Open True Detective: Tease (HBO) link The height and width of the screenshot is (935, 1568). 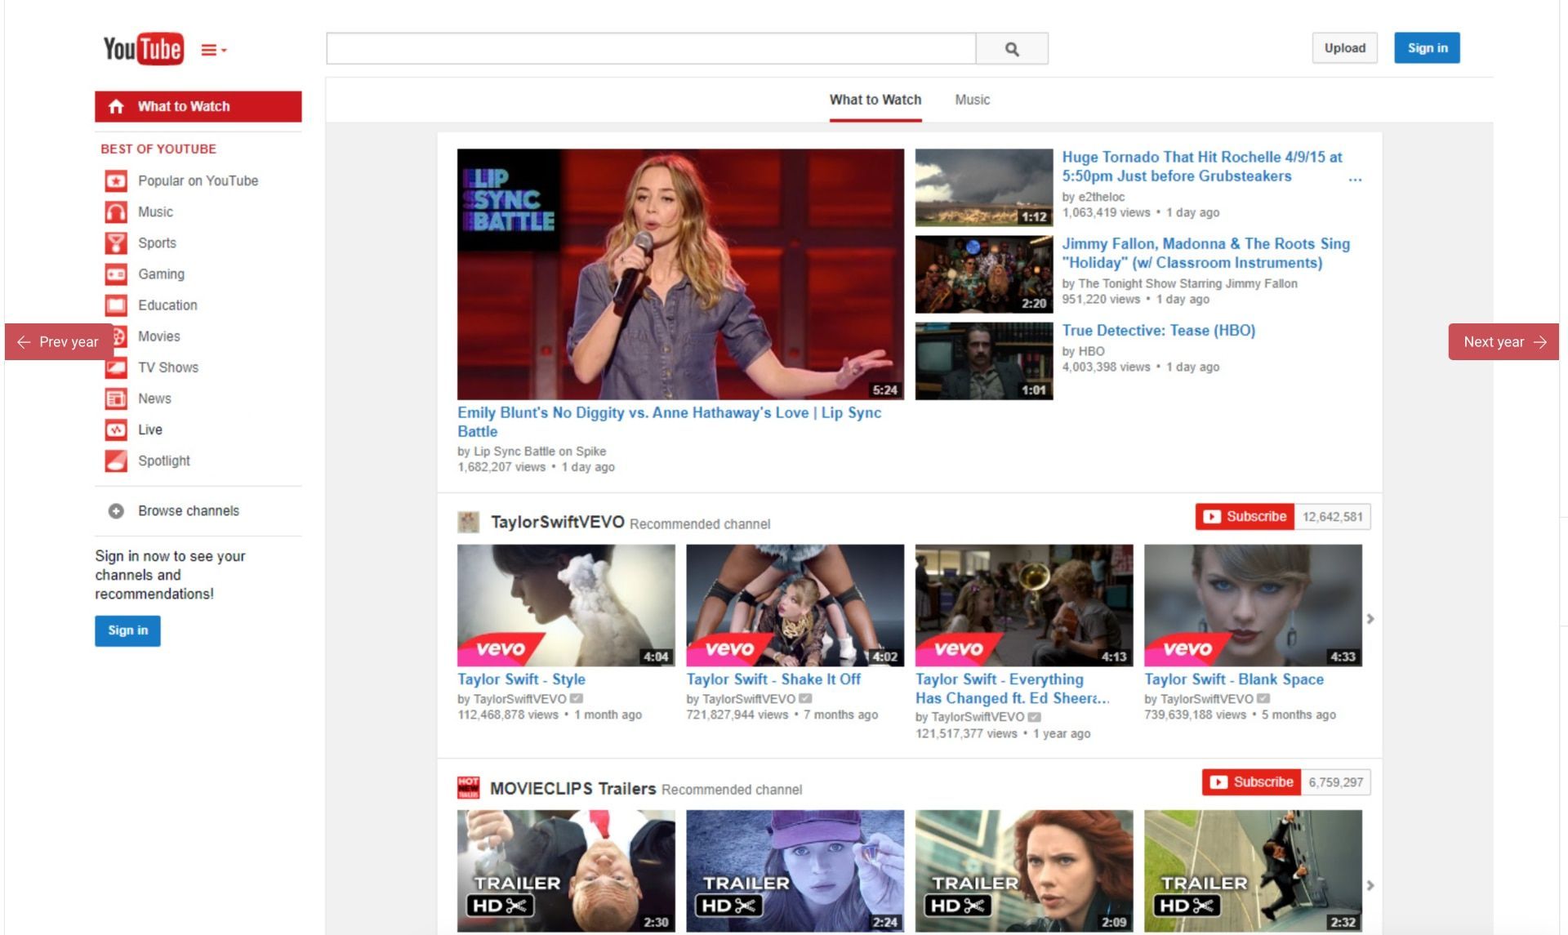point(1158,331)
